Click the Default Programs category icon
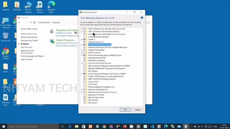The image size is (230, 129). [x=52, y=42]
